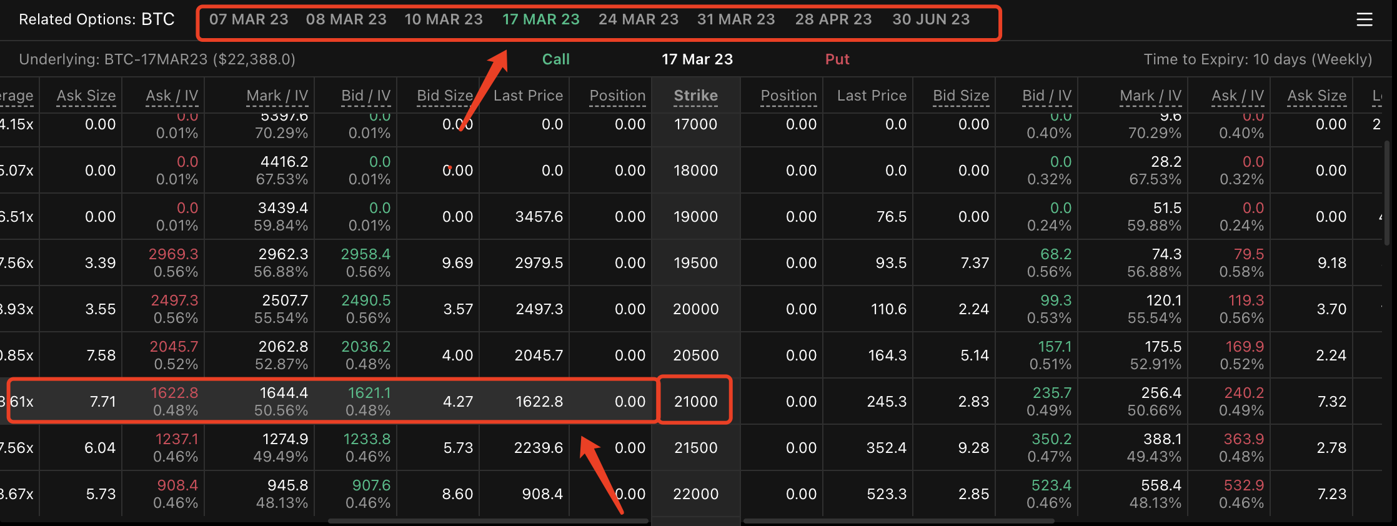Screen dimensions: 1397x526
Task: Select the 31 MAR 23 expiry tab
Action: (x=736, y=19)
